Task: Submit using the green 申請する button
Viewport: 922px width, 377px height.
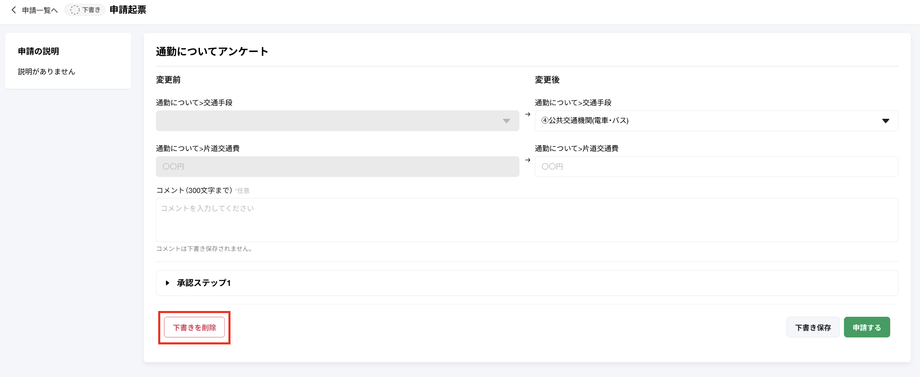Action: pyautogui.click(x=867, y=328)
